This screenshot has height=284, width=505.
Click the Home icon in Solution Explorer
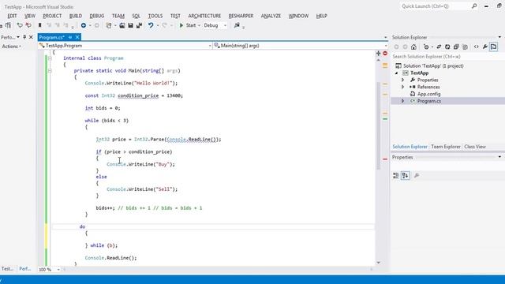[413, 47]
